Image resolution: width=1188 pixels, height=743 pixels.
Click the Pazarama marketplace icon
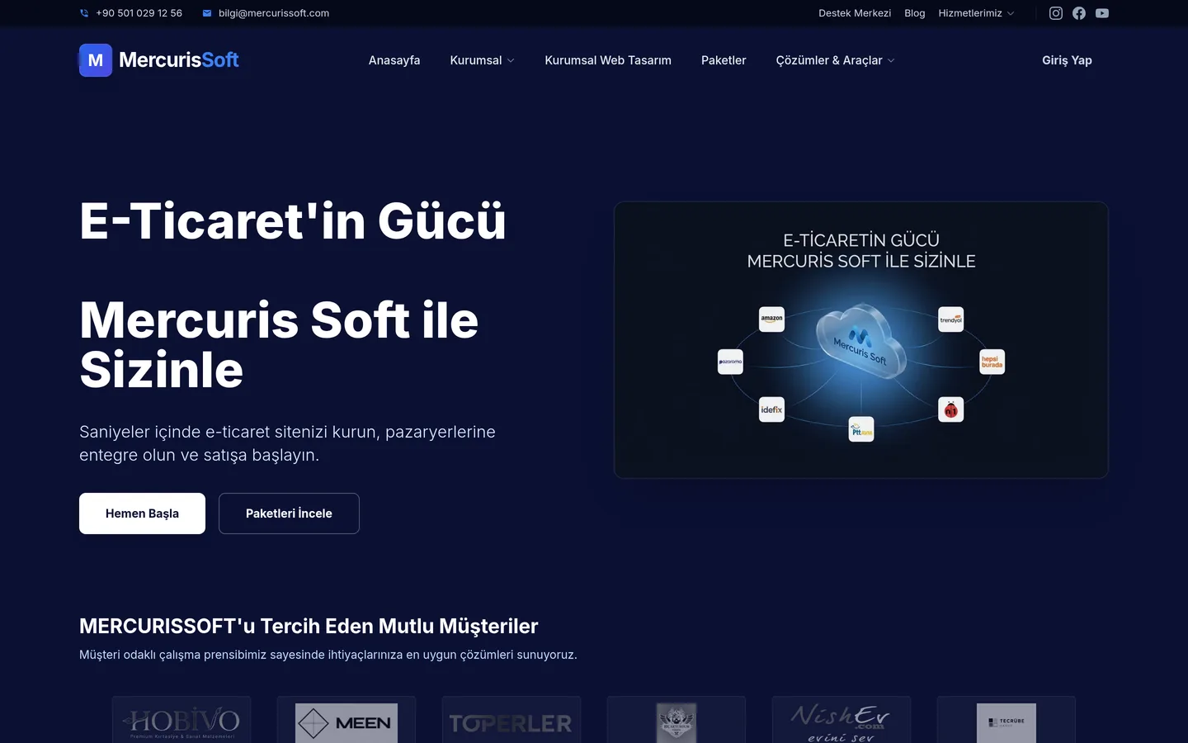pyautogui.click(x=730, y=362)
